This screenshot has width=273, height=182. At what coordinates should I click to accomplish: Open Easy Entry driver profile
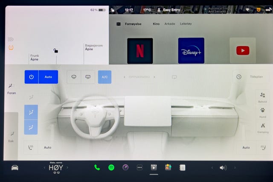pyautogui.click(x=168, y=10)
